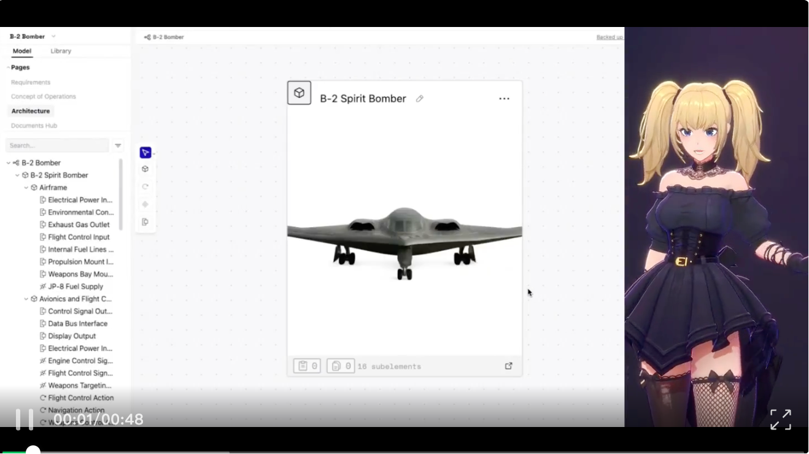
Task: Select JP-8 Fuel Supply tree item
Action: click(x=71, y=287)
